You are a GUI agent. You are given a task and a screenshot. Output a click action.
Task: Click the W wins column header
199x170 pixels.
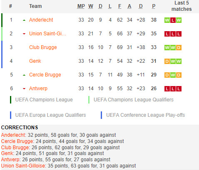click(91, 6)
